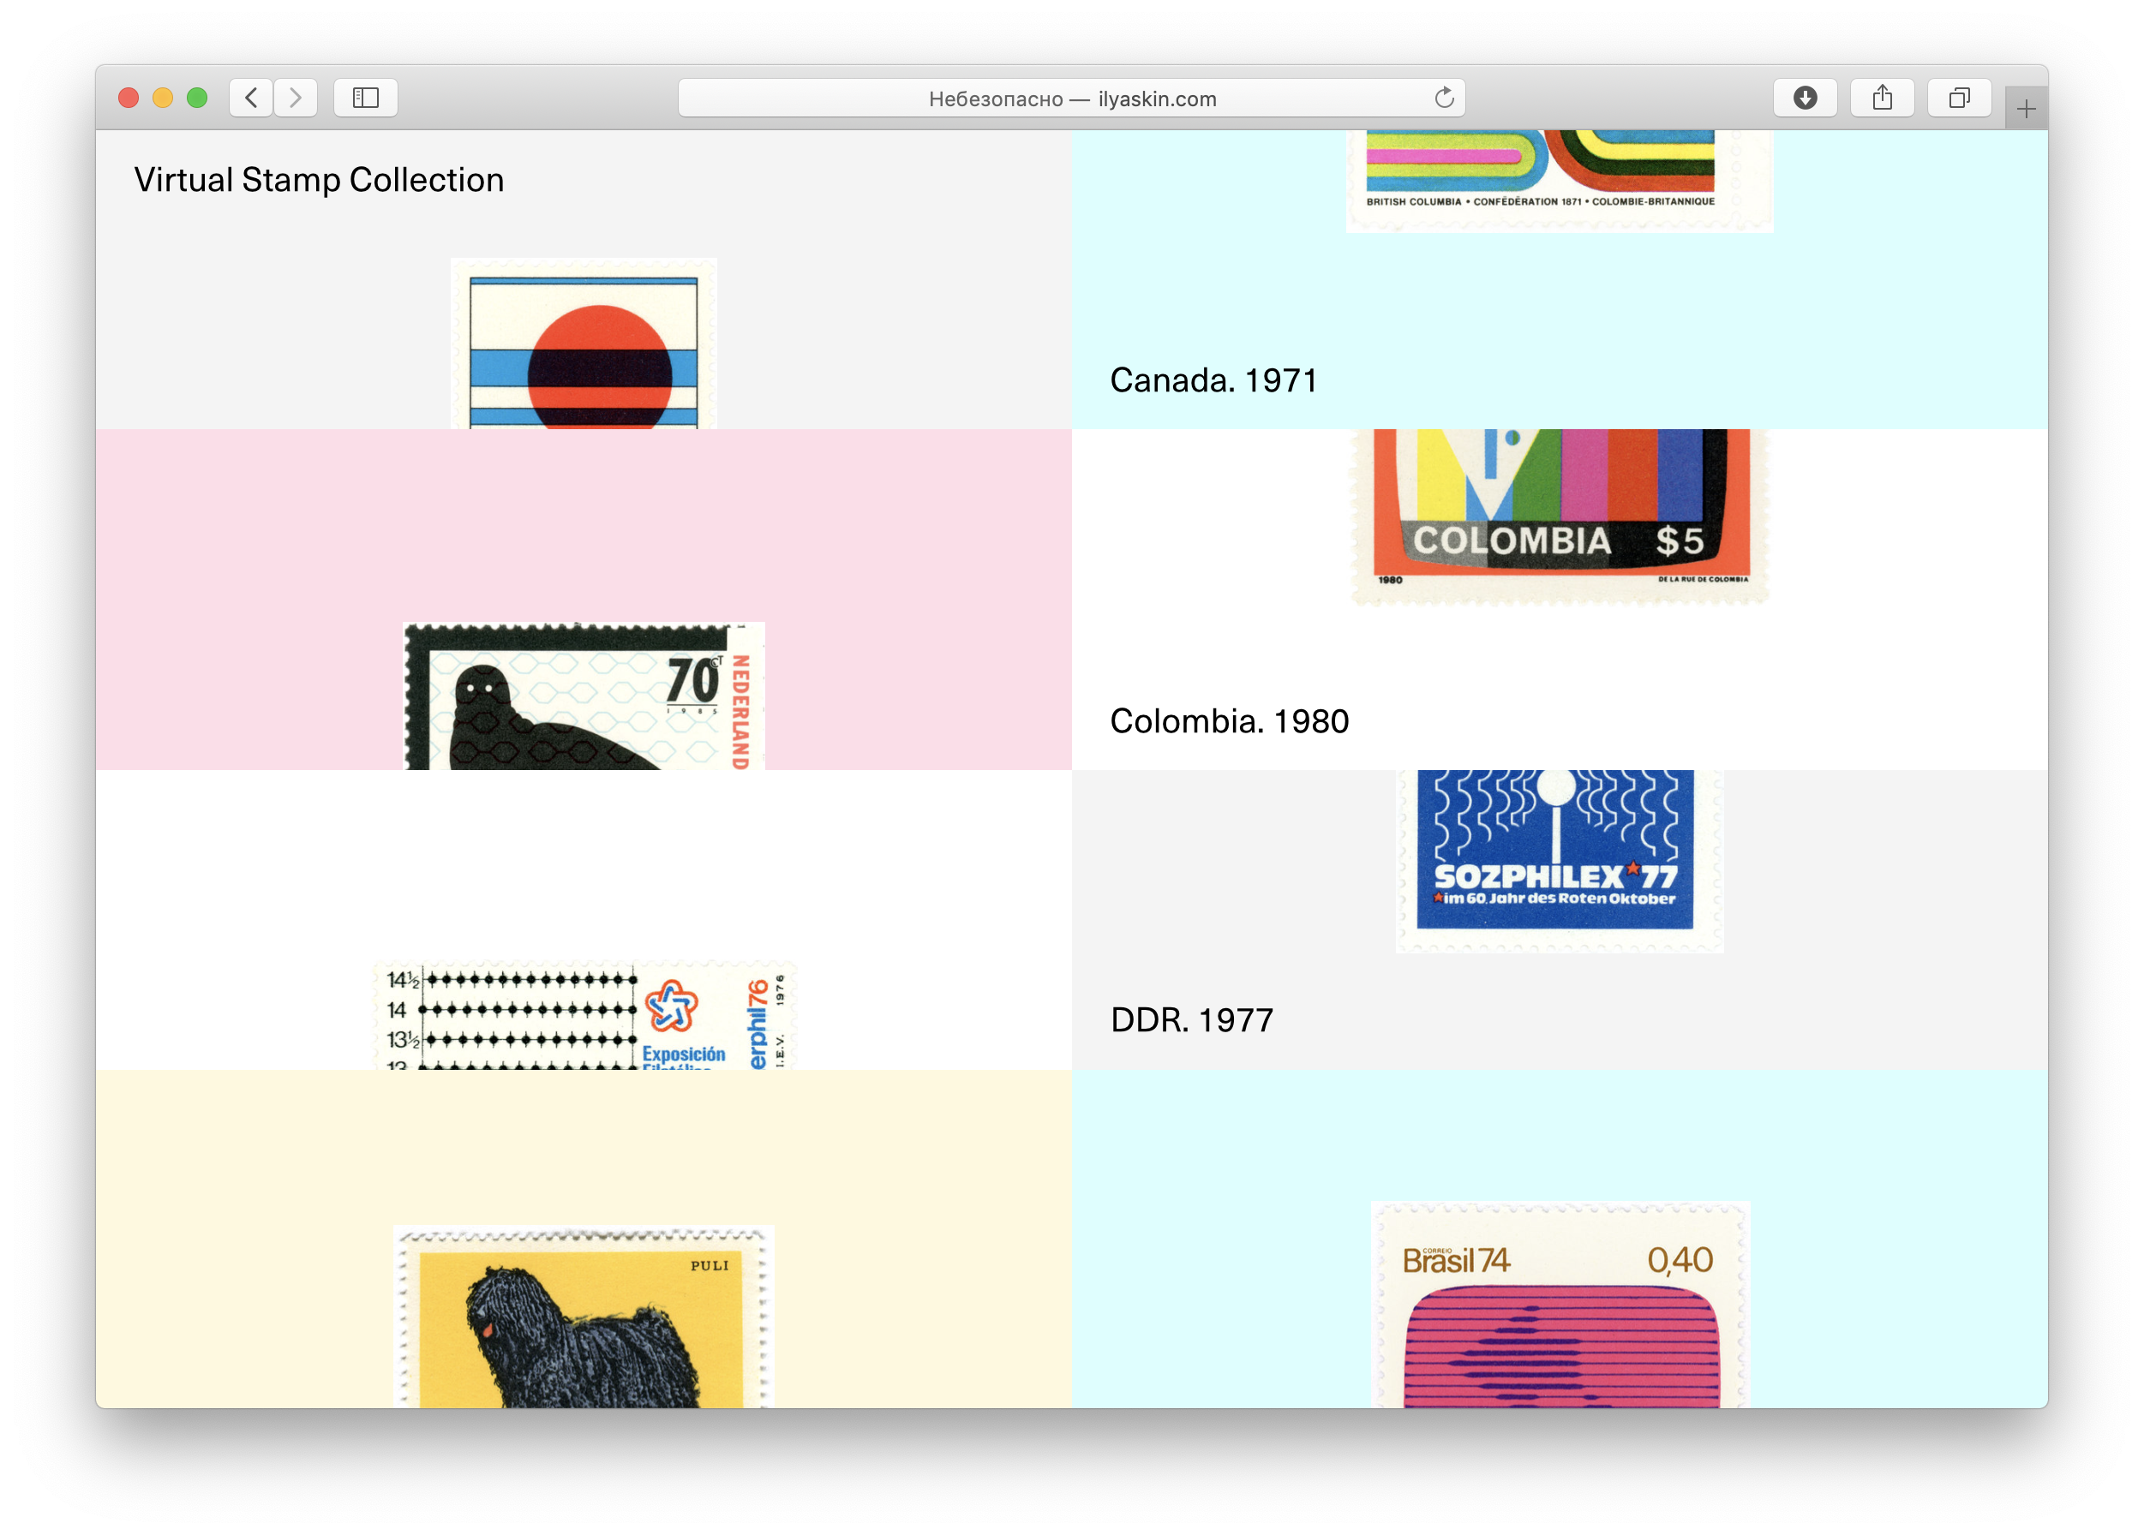The height and width of the screenshot is (1535, 2144).
Task: Select the Colombia $5 television stamp
Action: (1560, 511)
